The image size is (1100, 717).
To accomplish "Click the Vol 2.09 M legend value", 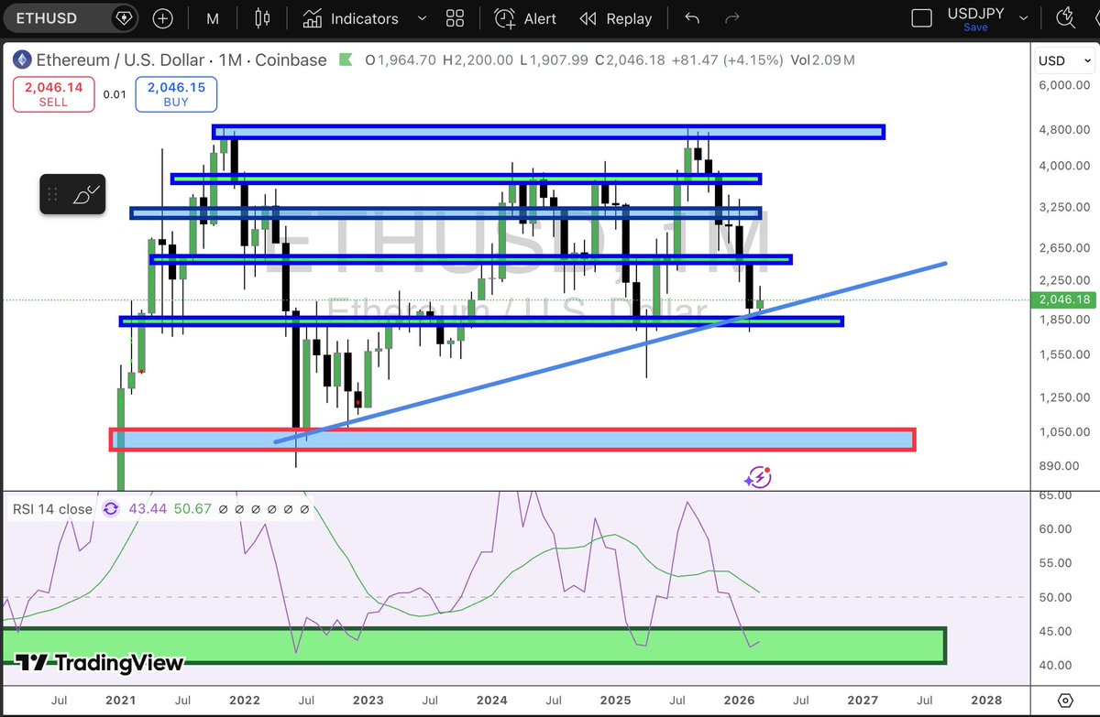I will [x=824, y=60].
